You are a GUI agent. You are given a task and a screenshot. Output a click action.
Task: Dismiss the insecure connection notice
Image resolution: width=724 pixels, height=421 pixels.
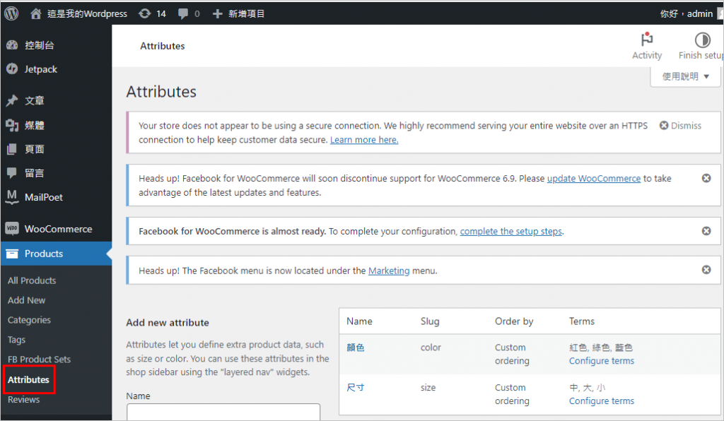point(680,126)
